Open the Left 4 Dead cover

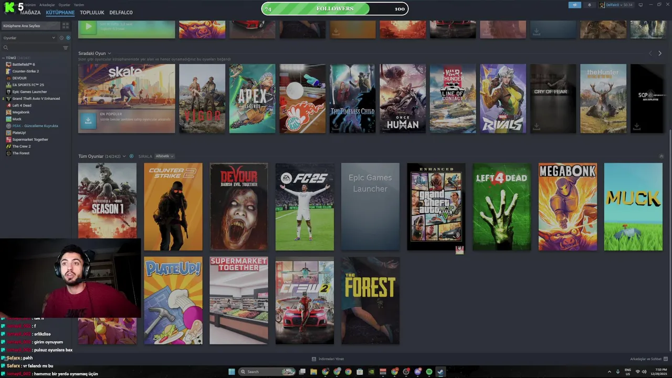[502, 206]
